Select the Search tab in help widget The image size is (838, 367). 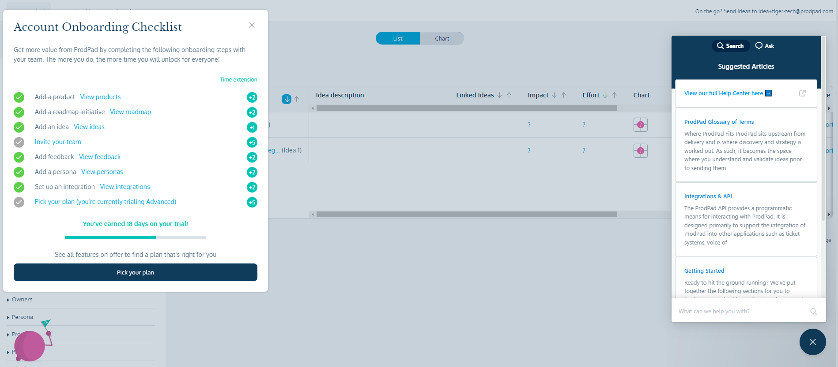[x=730, y=46]
